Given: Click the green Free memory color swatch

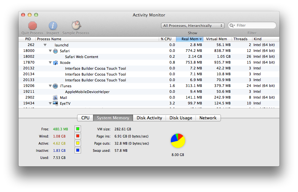Looking at the screenshot, I should click(x=78, y=129).
